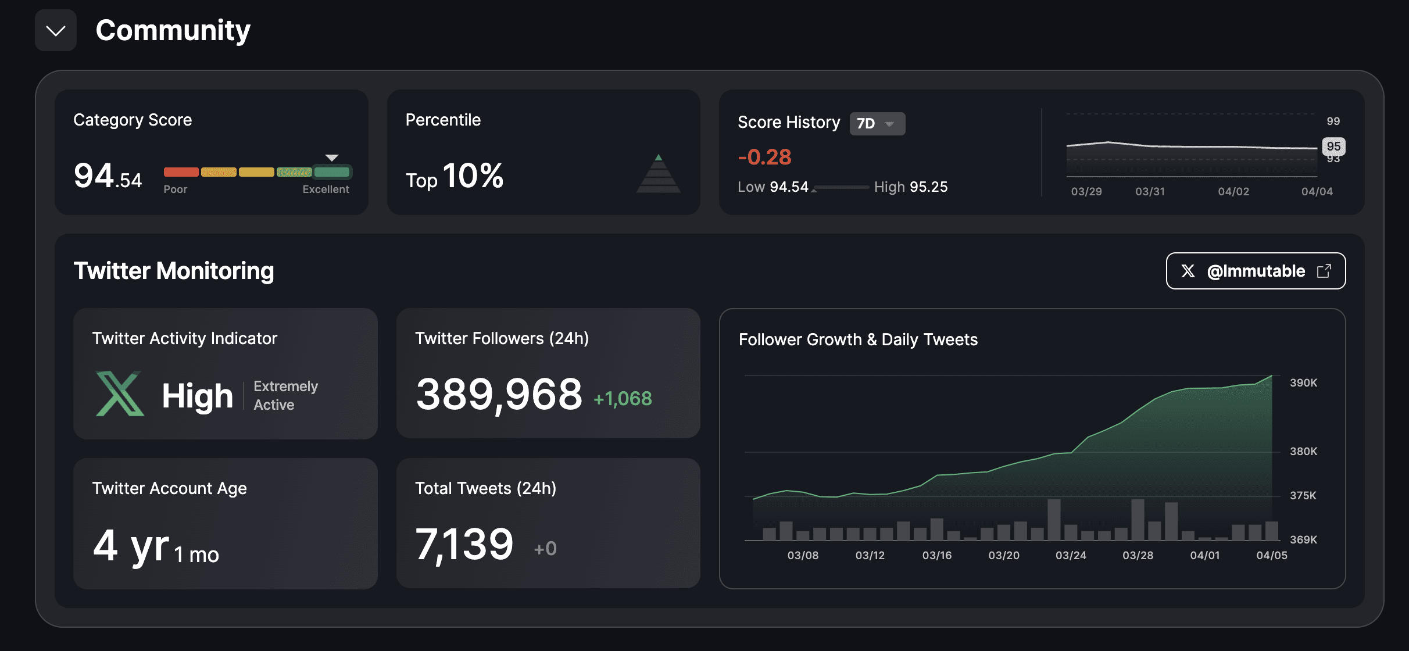Click the Twitter Account Age card
The height and width of the screenshot is (651, 1409).
tap(225, 523)
